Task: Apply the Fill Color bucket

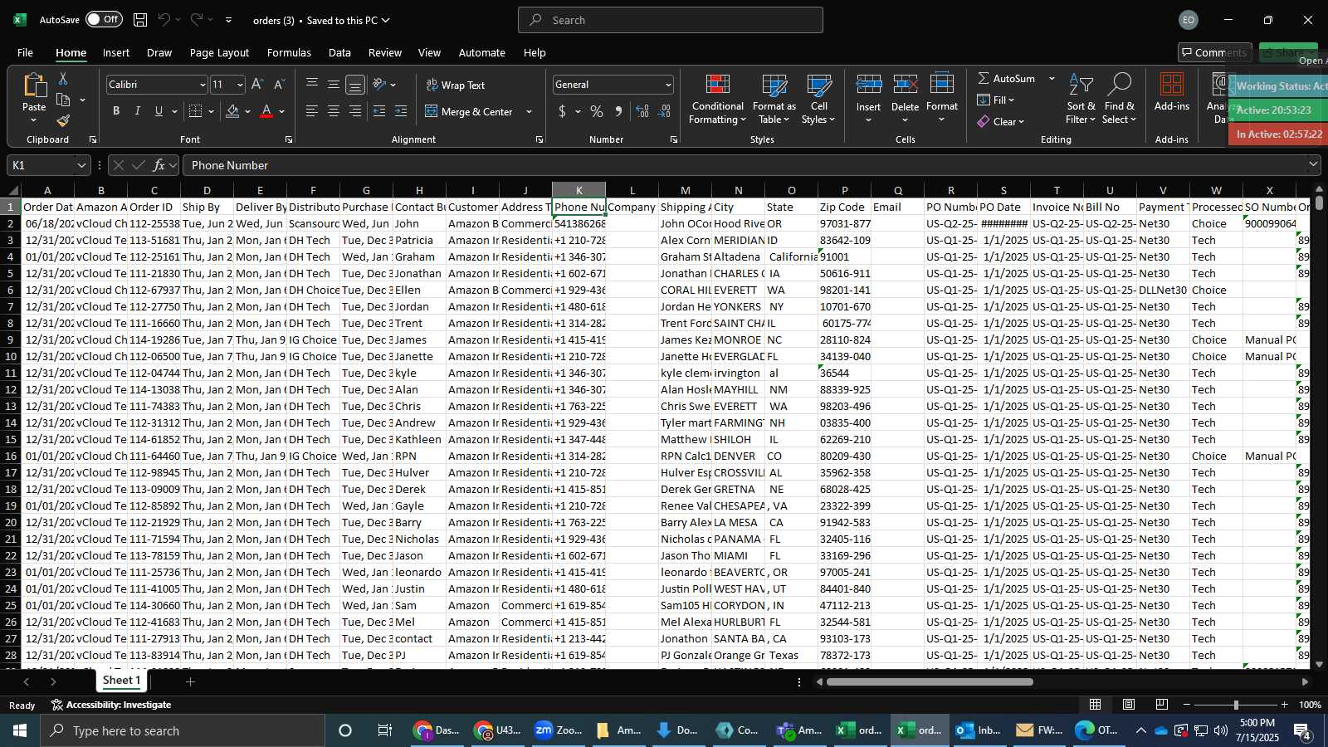Action: pyautogui.click(x=232, y=111)
